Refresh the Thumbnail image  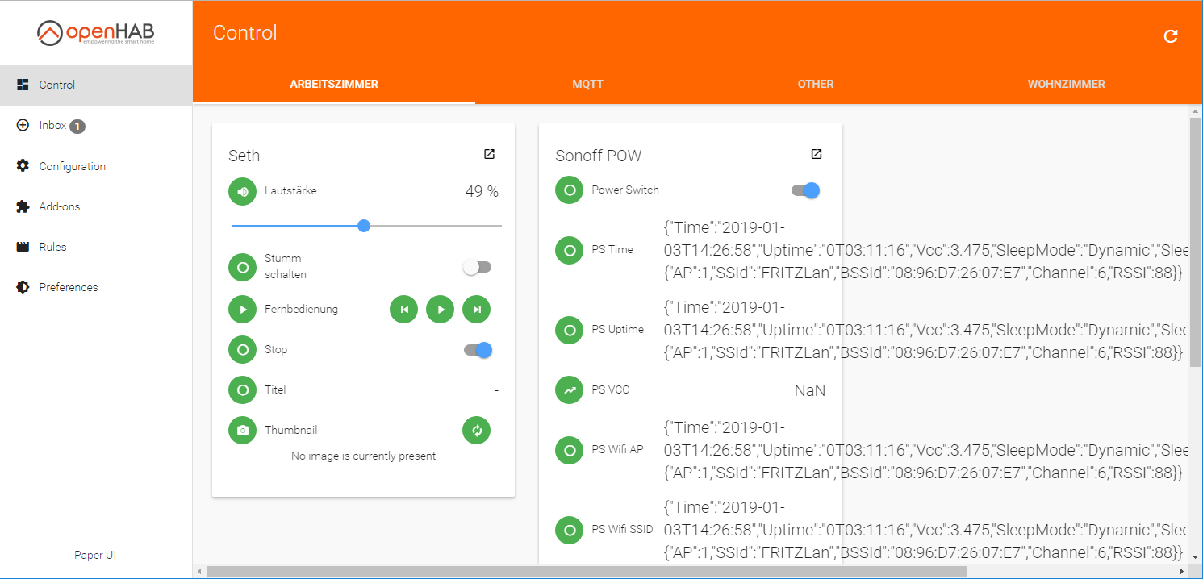click(x=476, y=430)
